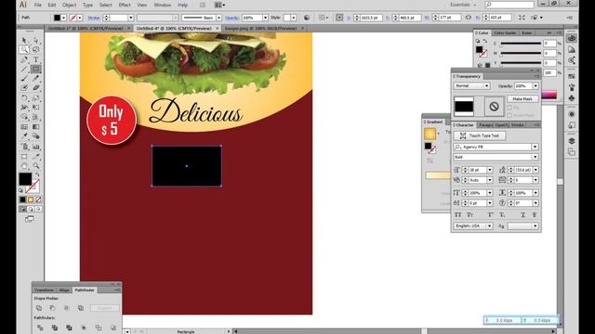Click the Essentials workspace switcher
Viewport: 595px width, 334px height.
[463, 5]
